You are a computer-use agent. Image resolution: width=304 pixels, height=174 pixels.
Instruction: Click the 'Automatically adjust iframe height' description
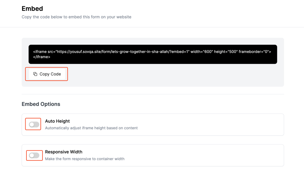pos(91,128)
